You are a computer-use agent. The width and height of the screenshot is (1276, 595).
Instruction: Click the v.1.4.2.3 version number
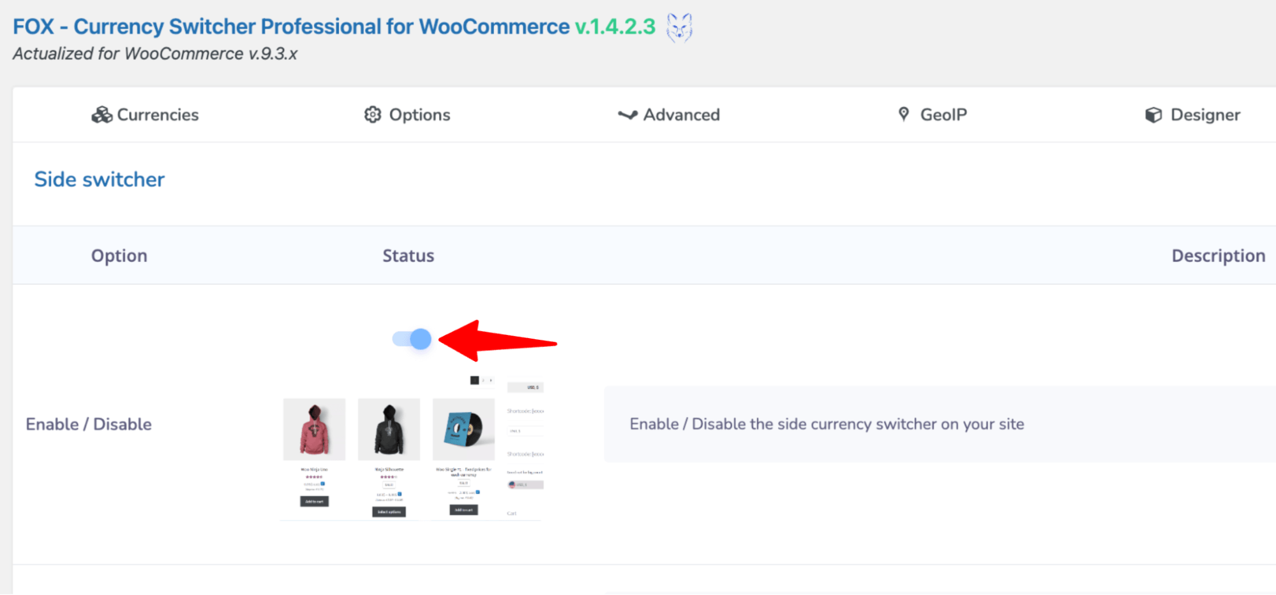click(615, 27)
